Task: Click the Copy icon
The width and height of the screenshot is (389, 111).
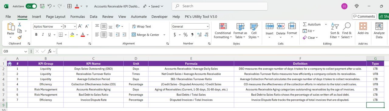Action: [20, 31]
